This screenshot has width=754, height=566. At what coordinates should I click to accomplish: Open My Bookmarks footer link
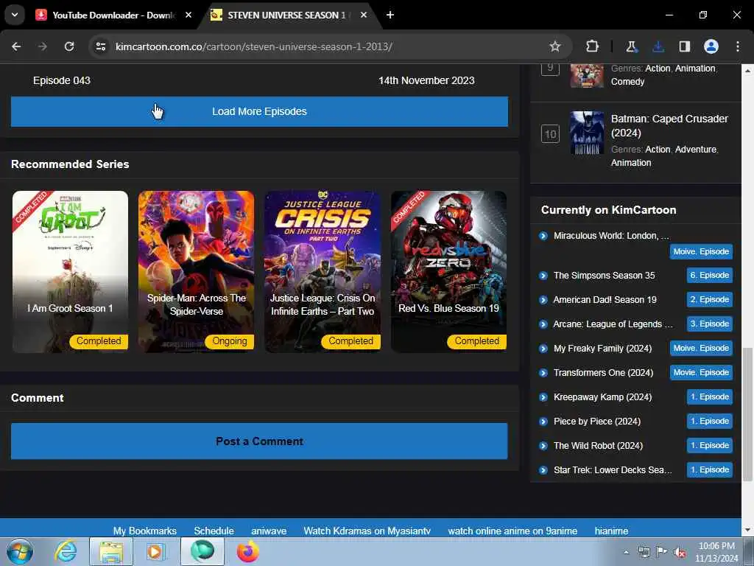[145, 531]
